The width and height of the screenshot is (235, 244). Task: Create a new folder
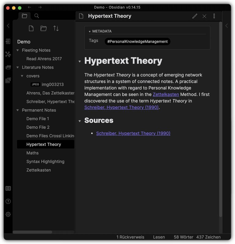[43, 28]
